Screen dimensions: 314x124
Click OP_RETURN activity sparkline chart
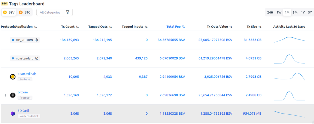(x=289, y=40)
